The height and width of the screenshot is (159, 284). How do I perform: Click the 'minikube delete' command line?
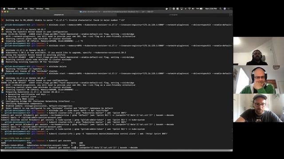coord(58,67)
